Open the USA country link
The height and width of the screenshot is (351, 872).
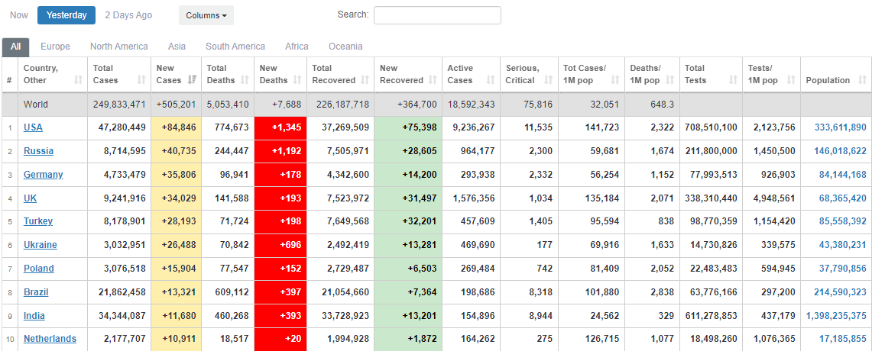33,127
